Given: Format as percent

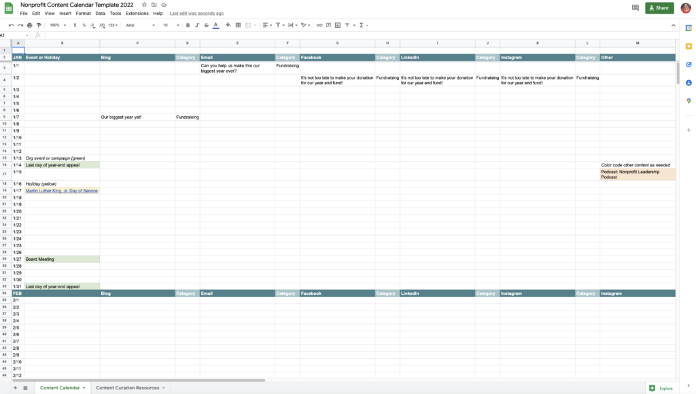Looking at the screenshot, I should [x=84, y=25].
